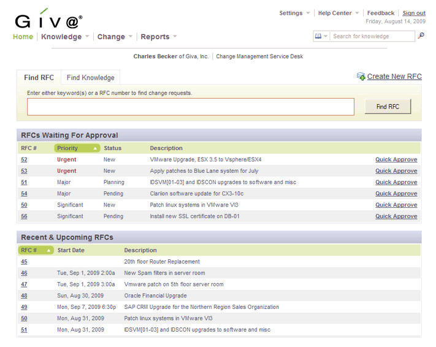Open the Create New RFC link
The image size is (436, 347).
394,77
